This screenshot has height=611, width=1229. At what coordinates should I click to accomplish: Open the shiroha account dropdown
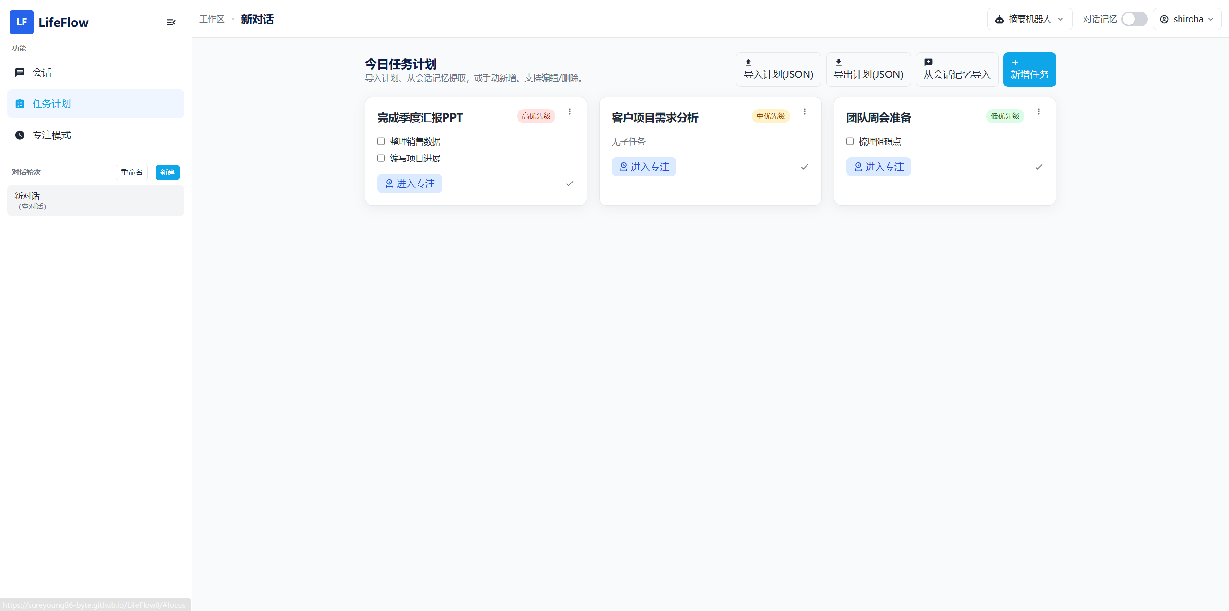click(x=1186, y=19)
